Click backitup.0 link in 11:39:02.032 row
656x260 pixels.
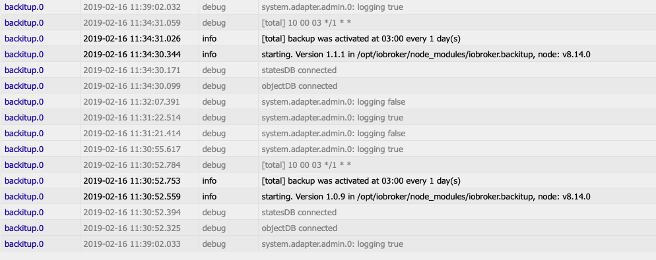pyautogui.click(x=24, y=7)
